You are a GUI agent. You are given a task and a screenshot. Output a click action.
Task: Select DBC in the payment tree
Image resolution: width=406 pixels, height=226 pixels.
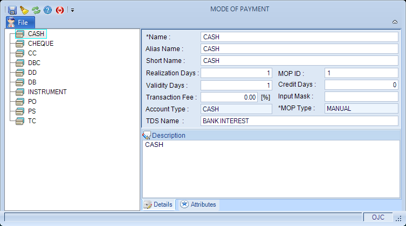pyautogui.click(x=34, y=63)
